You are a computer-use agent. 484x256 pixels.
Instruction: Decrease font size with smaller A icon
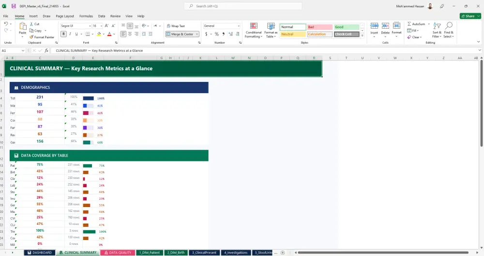point(113,26)
